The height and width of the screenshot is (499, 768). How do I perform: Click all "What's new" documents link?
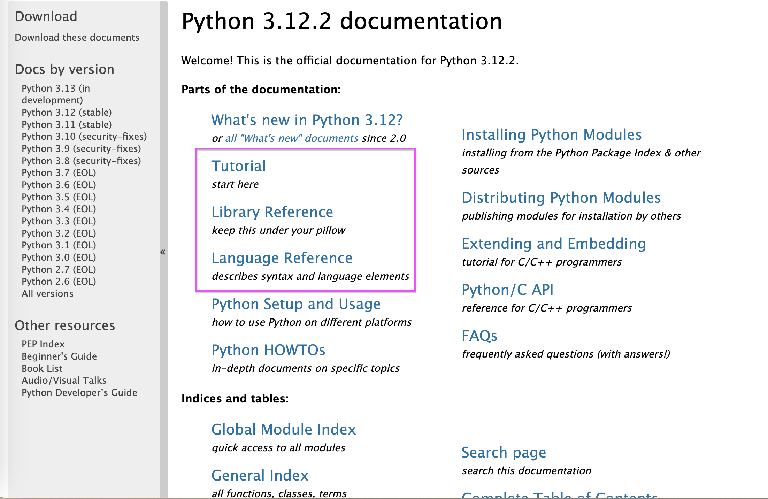pyautogui.click(x=292, y=138)
